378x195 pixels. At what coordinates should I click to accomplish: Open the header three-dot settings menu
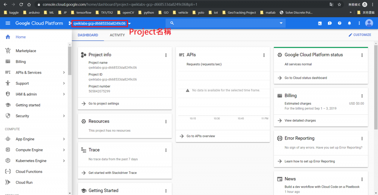coord(359,23)
